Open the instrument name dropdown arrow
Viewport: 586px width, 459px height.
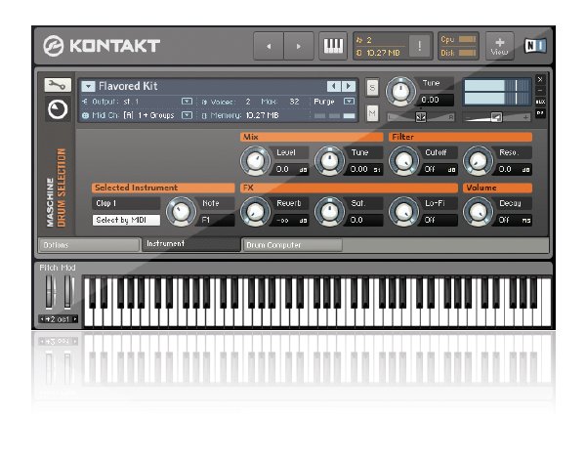(88, 87)
